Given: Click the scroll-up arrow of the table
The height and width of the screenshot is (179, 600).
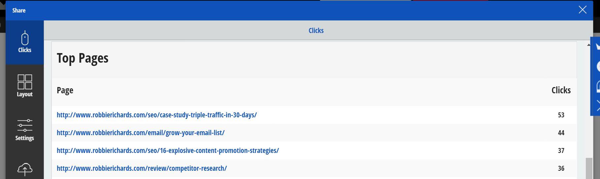Looking at the screenshot, I should (588, 45).
